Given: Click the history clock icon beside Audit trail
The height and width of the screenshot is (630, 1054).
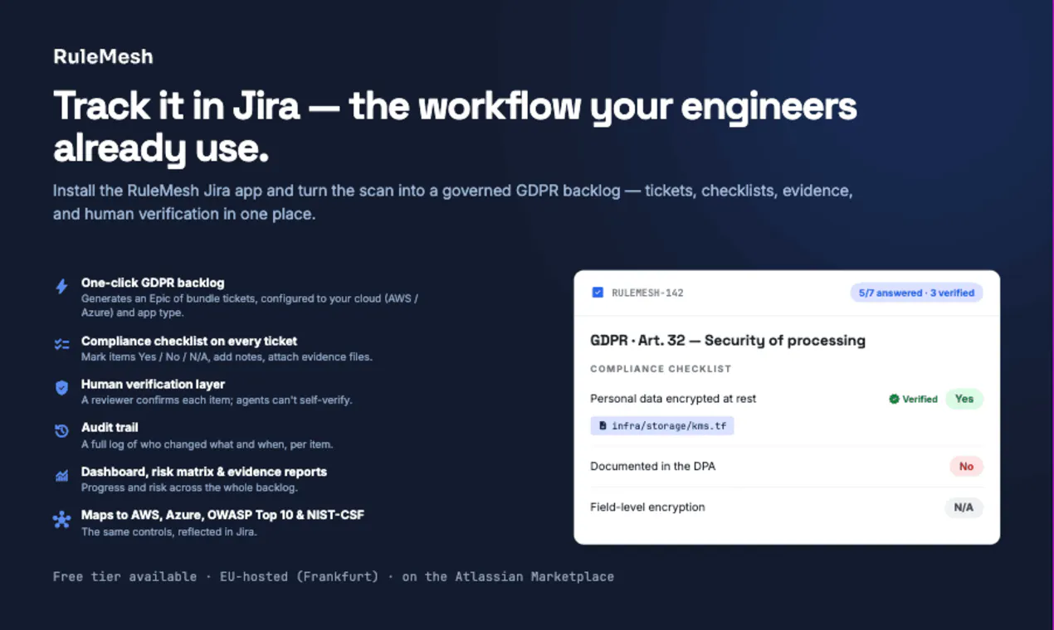Looking at the screenshot, I should [61, 431].
